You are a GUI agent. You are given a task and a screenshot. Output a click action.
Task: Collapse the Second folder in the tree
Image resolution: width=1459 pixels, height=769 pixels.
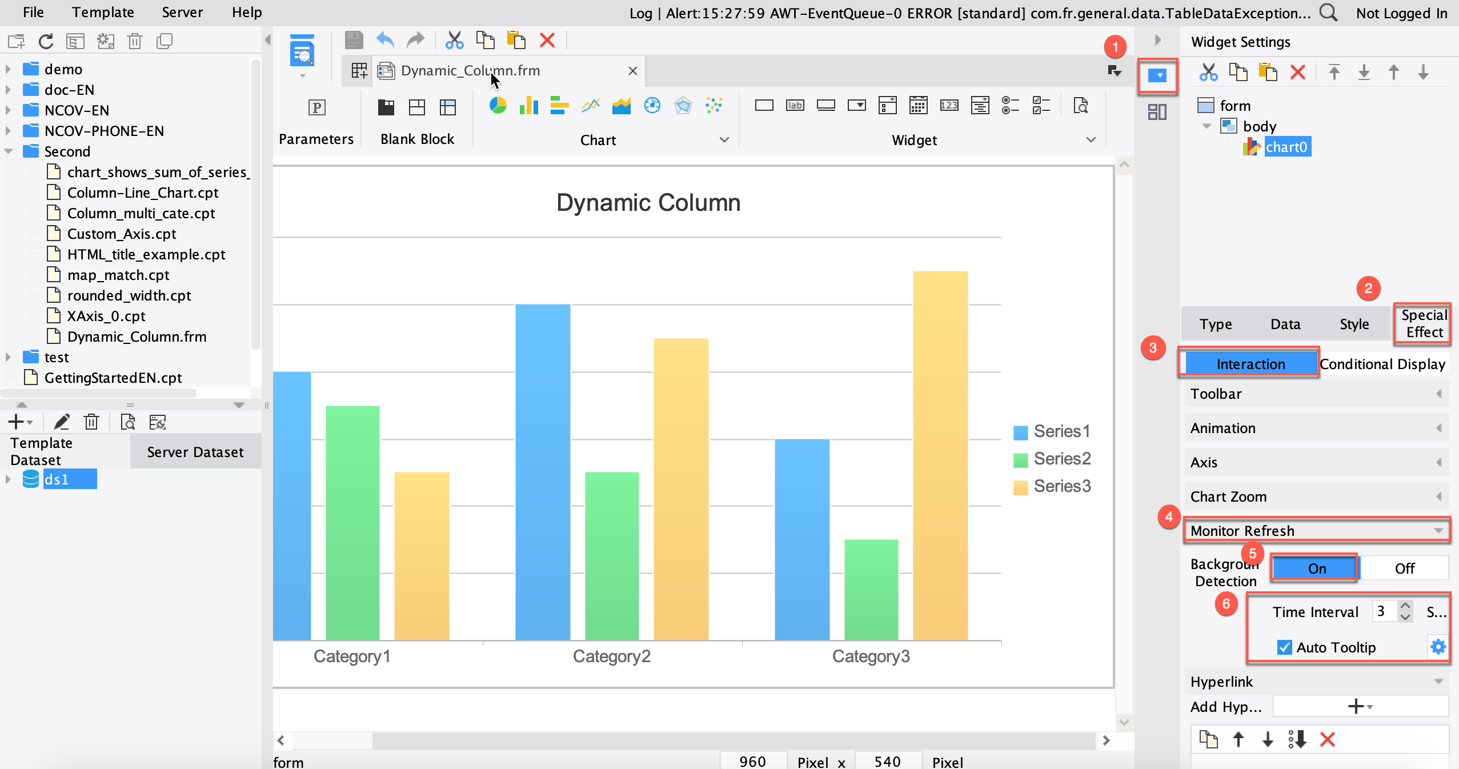pos(9,151)
